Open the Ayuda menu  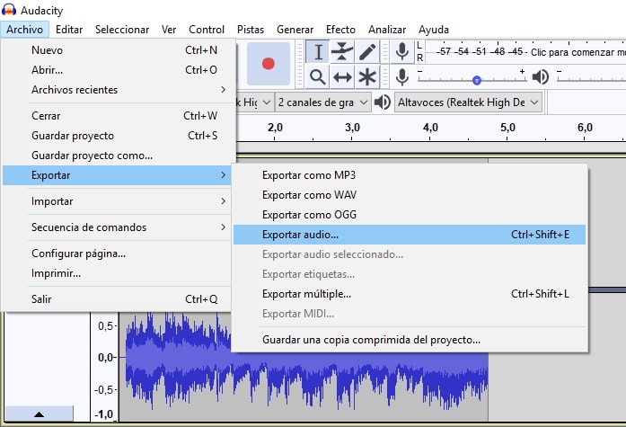click(434, 30)
